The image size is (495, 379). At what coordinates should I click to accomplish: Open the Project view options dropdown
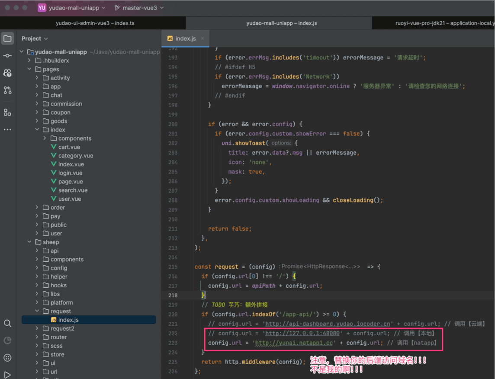tap(35, 39)
